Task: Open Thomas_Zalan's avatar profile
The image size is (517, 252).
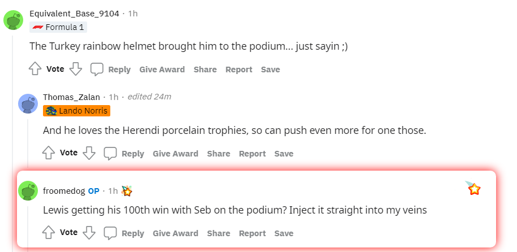Action: 28,103
